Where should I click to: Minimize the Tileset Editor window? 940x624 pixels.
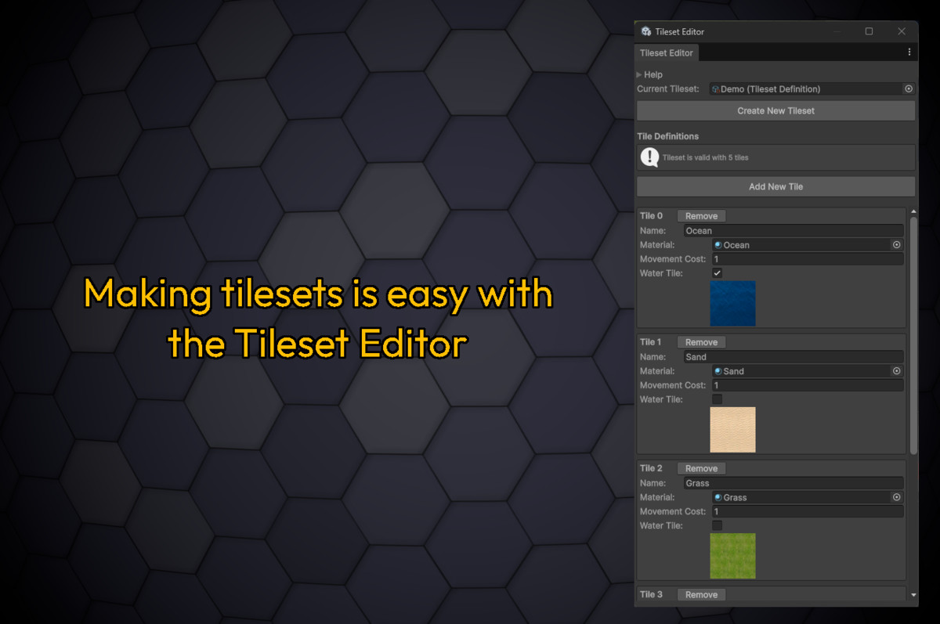coord(837,31)
